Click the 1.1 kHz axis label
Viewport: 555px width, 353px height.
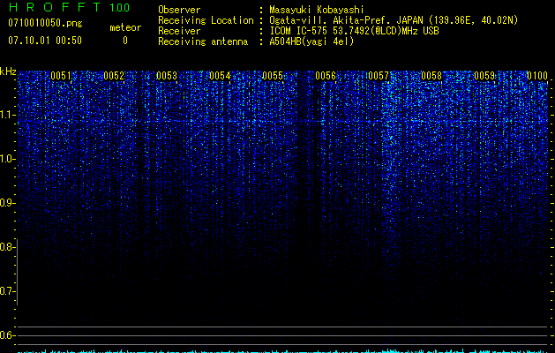tap(7, 115)
